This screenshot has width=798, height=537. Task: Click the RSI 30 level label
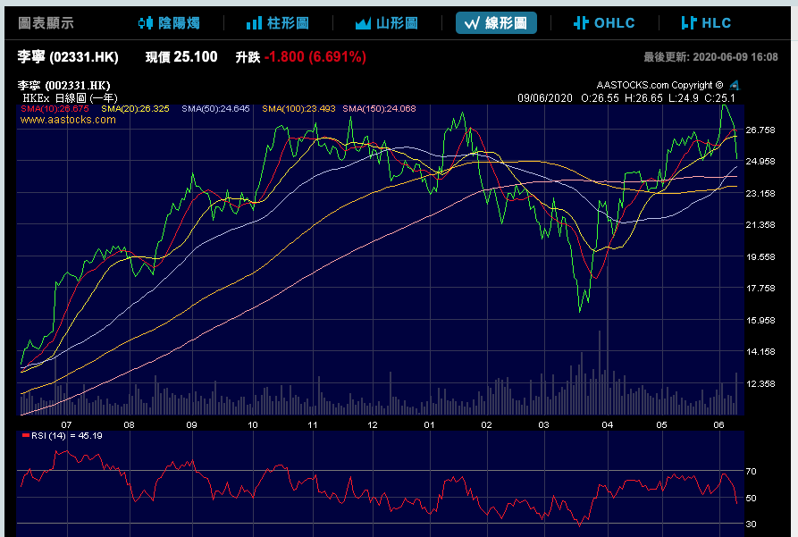coord(751,524)
